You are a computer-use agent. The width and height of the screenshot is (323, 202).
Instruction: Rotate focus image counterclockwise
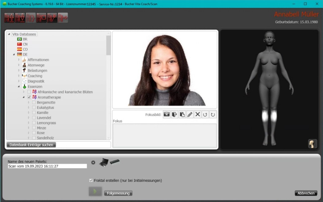(205, 115)
